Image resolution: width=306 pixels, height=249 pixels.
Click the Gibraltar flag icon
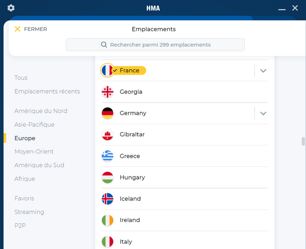tap(108, 135)
